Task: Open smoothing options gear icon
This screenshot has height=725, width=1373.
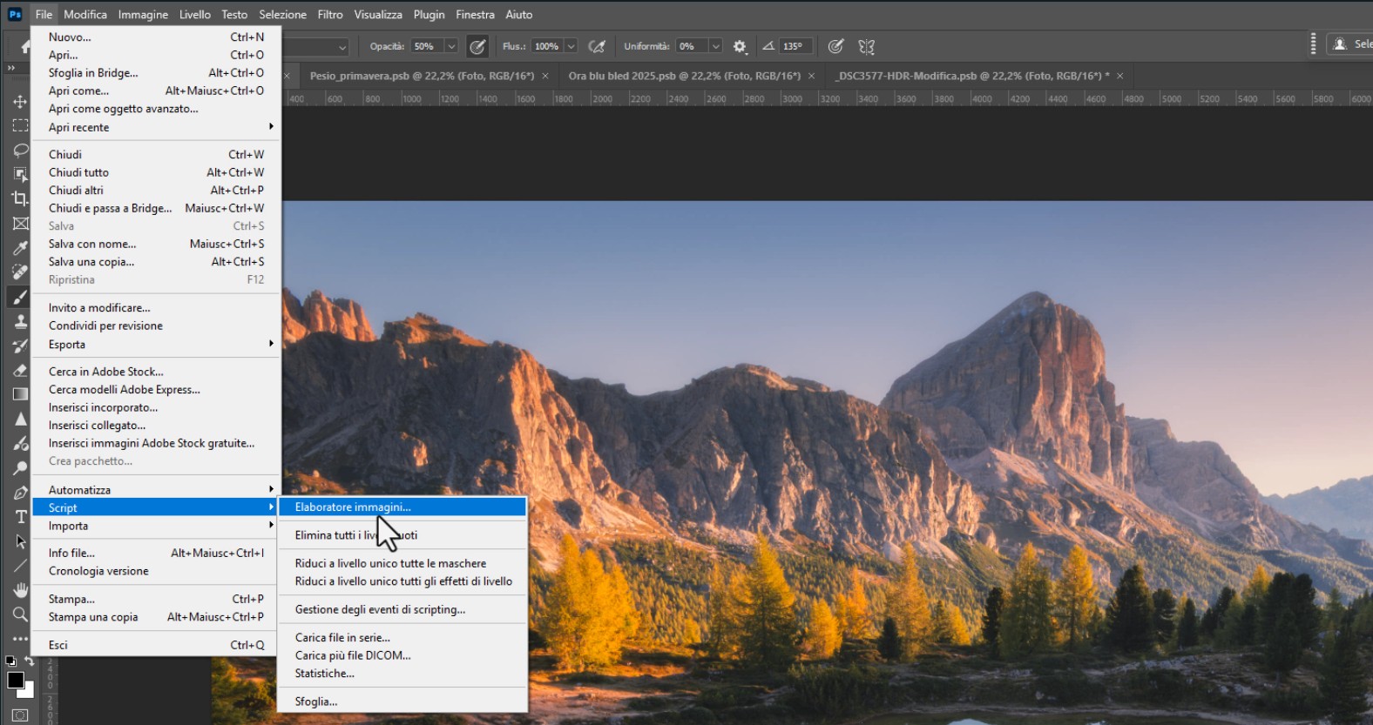Action: coord(740,46)
